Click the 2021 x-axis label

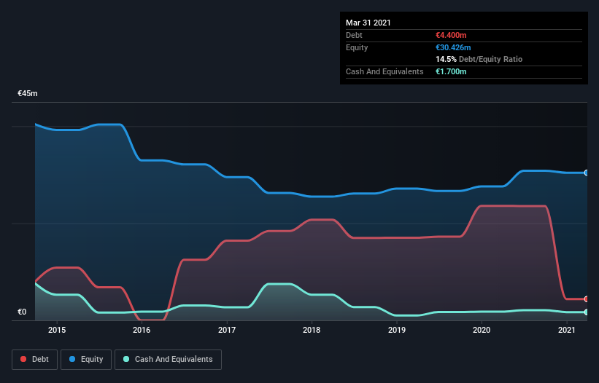click(x=566, y=330)
